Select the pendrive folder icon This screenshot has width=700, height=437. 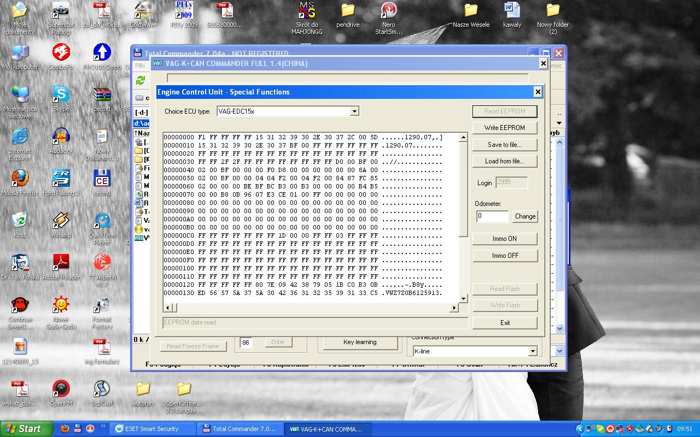(348, 15)
